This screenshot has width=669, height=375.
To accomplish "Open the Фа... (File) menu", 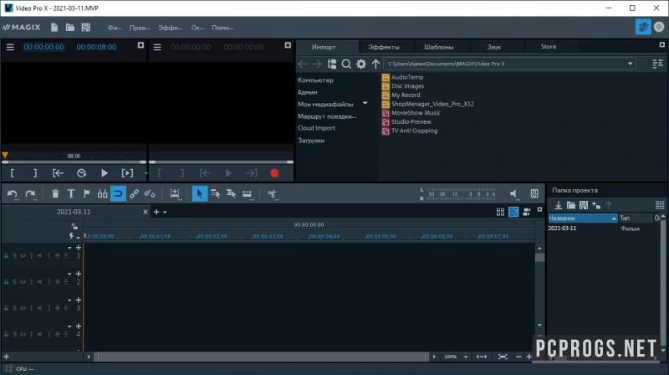I will (x=115, y=28).
